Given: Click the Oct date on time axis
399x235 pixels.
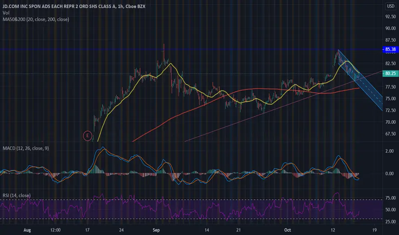Looking at the screenshot, I should point(288,230).
